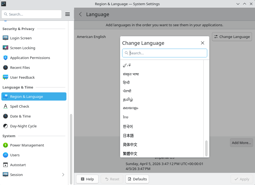The image size is (255, 185).
Task: Open Recent Files clock icon
Action: coord(5,67)
